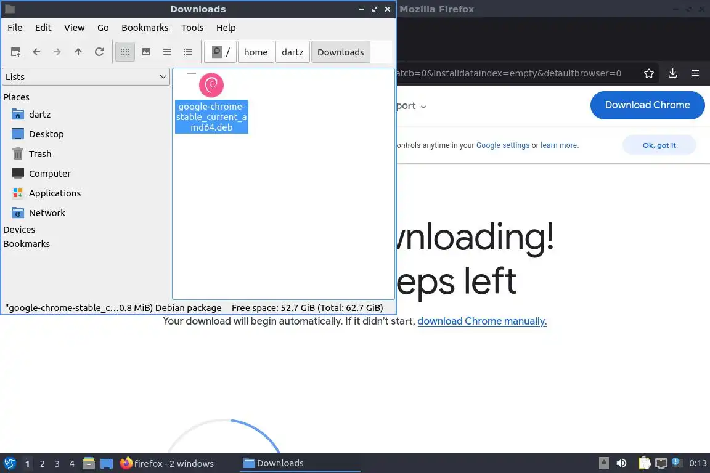This screenshot has width=710, height=473.
Task: Switch to compact list view mode
Action: coord(167,52)
